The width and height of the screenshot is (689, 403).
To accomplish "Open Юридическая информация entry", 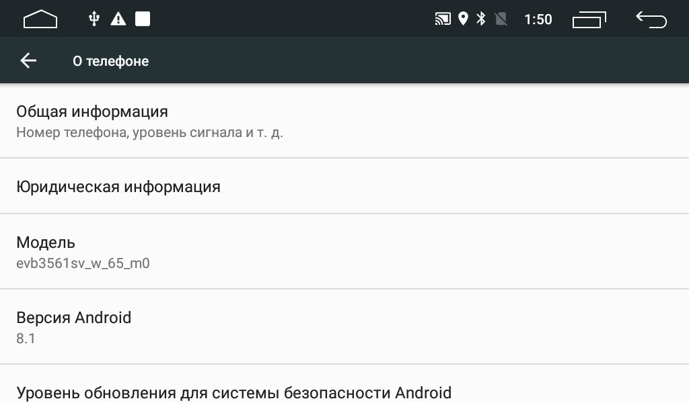I will pyautogui.click(x=344, y=186).
